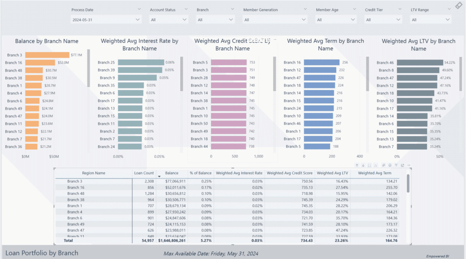Open focus mode for the table

click(402, 165)
